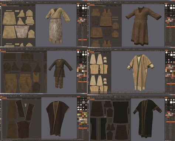Select large white round brush in brown tunic window

click(166, 6)
